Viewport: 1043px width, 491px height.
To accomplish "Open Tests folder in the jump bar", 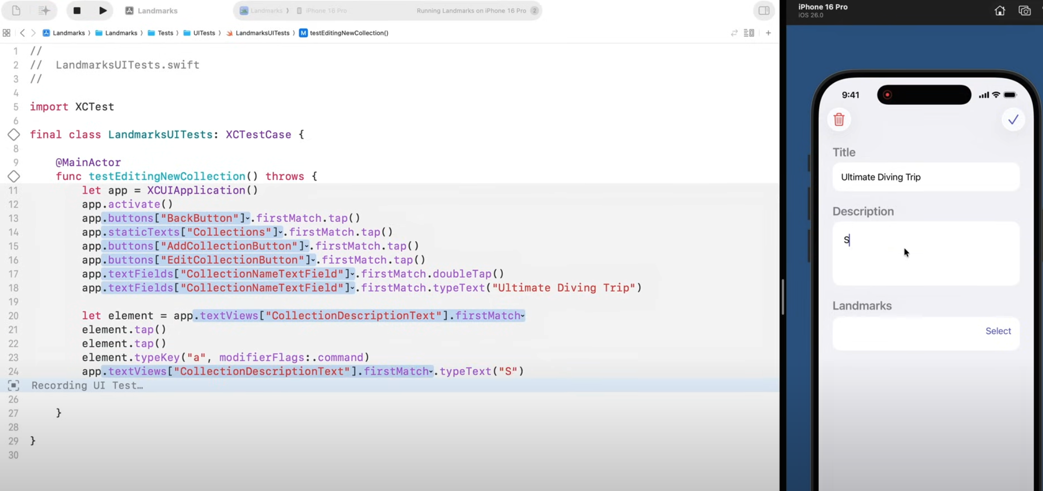I will tap(160, 33).
